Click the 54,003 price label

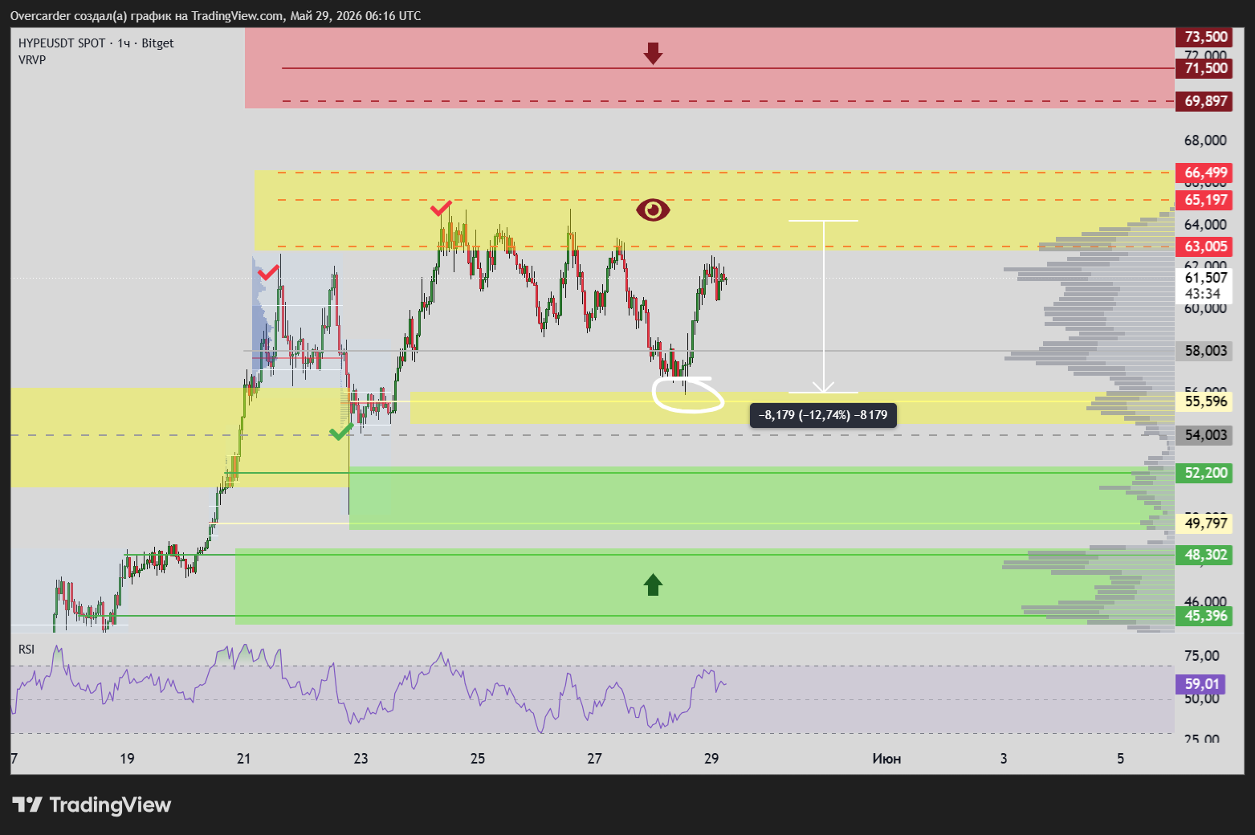1205,435
